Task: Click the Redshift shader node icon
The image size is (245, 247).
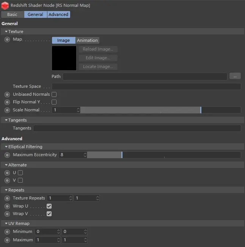Action: click(x=5, y=5)
